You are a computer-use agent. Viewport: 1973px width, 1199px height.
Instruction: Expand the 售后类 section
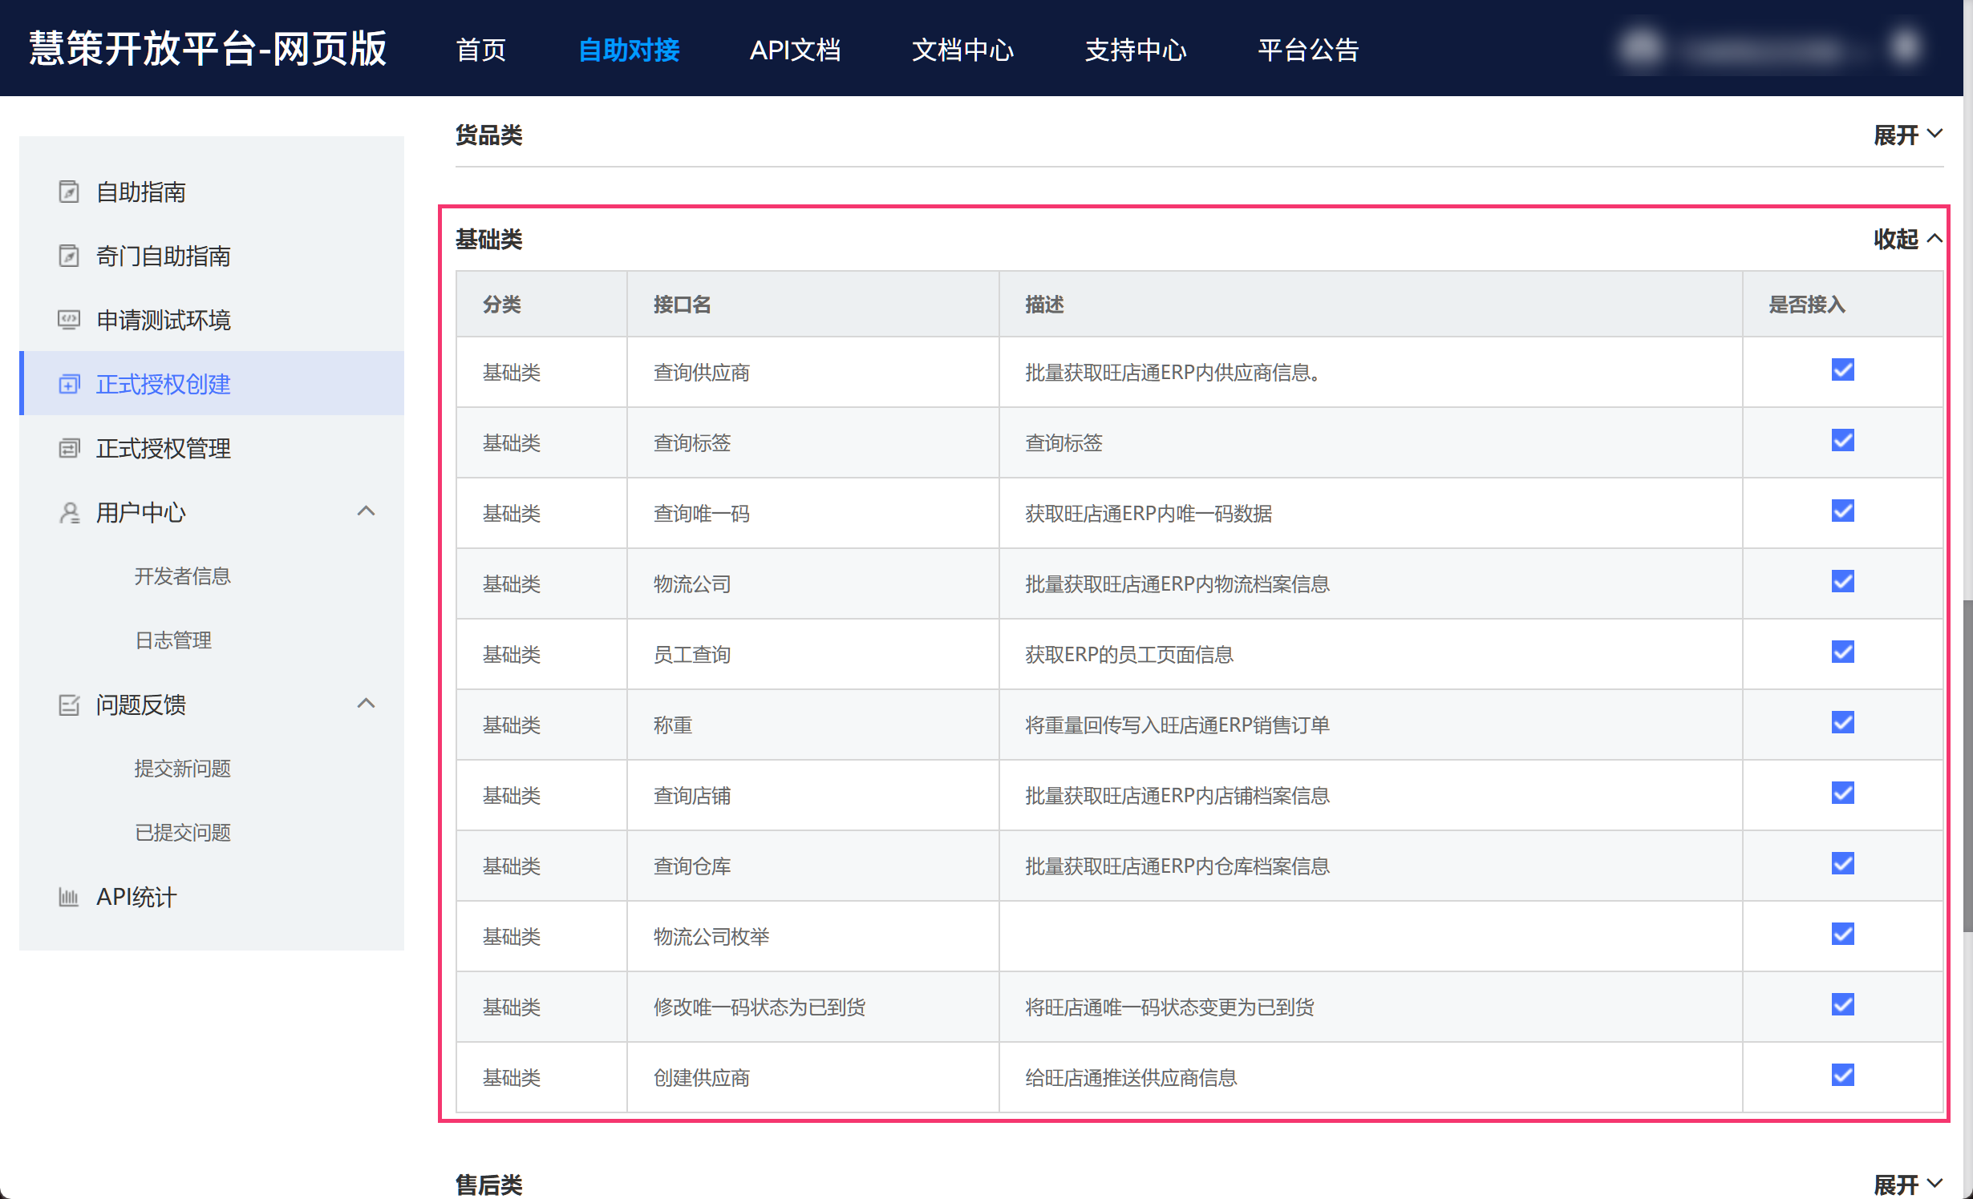pyautogui.click(x=1907, y=1184)
